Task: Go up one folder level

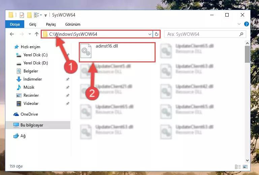Action: pos(37,34)
